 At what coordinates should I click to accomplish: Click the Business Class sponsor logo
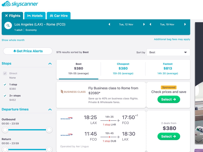73,92
